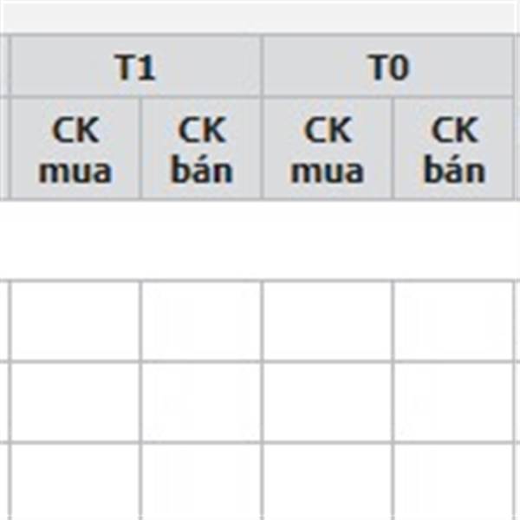Select second-row cell under T1 CK bán

point(201,402)
